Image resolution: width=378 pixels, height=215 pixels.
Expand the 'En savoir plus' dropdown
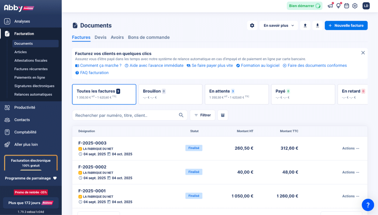(279, 25)
